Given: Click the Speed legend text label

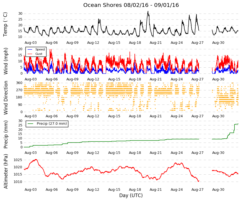Looking at the screenshot, I should coord(40,49).
